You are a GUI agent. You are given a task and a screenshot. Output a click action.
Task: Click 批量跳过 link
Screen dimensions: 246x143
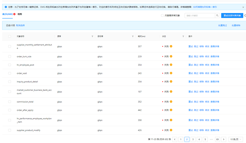pyautogui.click(x=222, y=25)
